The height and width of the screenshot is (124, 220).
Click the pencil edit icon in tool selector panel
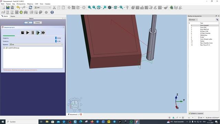(x=217, y=20)
